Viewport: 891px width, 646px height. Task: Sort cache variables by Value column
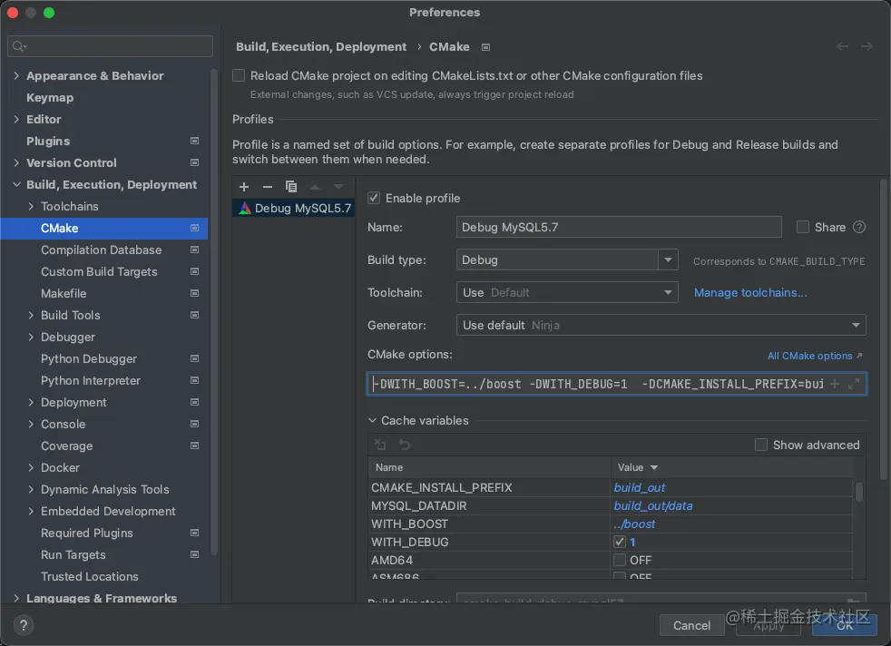(731, 467)
